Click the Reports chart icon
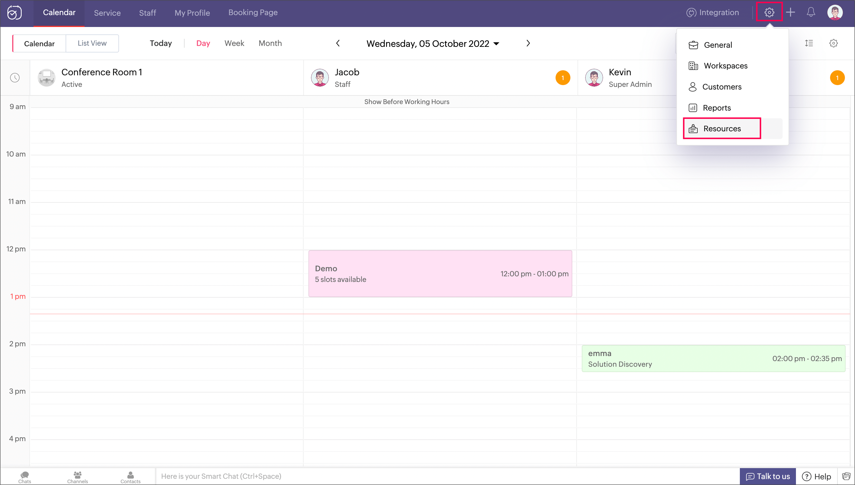 pos(693,108)
